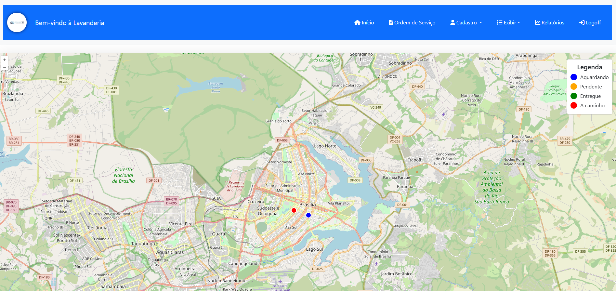The height and width of the screenshot is (291, 616).
Task: Go to Início home page
Action: pos(364,22)
